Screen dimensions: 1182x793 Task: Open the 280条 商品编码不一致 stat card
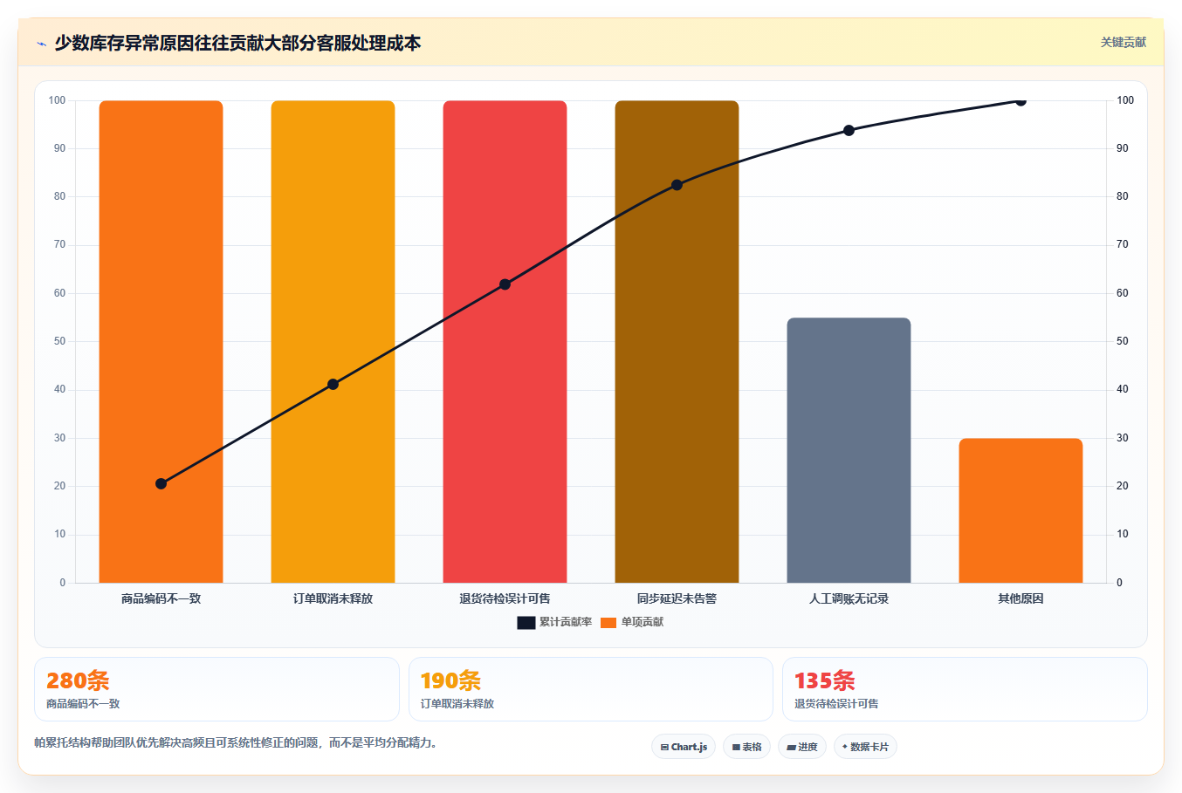coord(216,689)
